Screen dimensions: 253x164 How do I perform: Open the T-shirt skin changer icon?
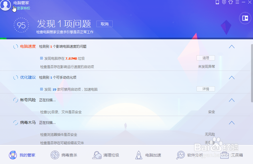coord(230,2)
